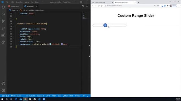Open a new browser tab
Screen dimensions: 181x101
[139, 3]
